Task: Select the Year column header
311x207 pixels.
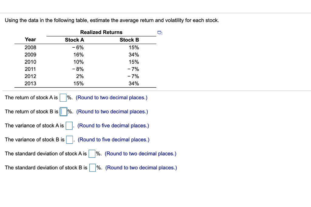Action: 30,40
